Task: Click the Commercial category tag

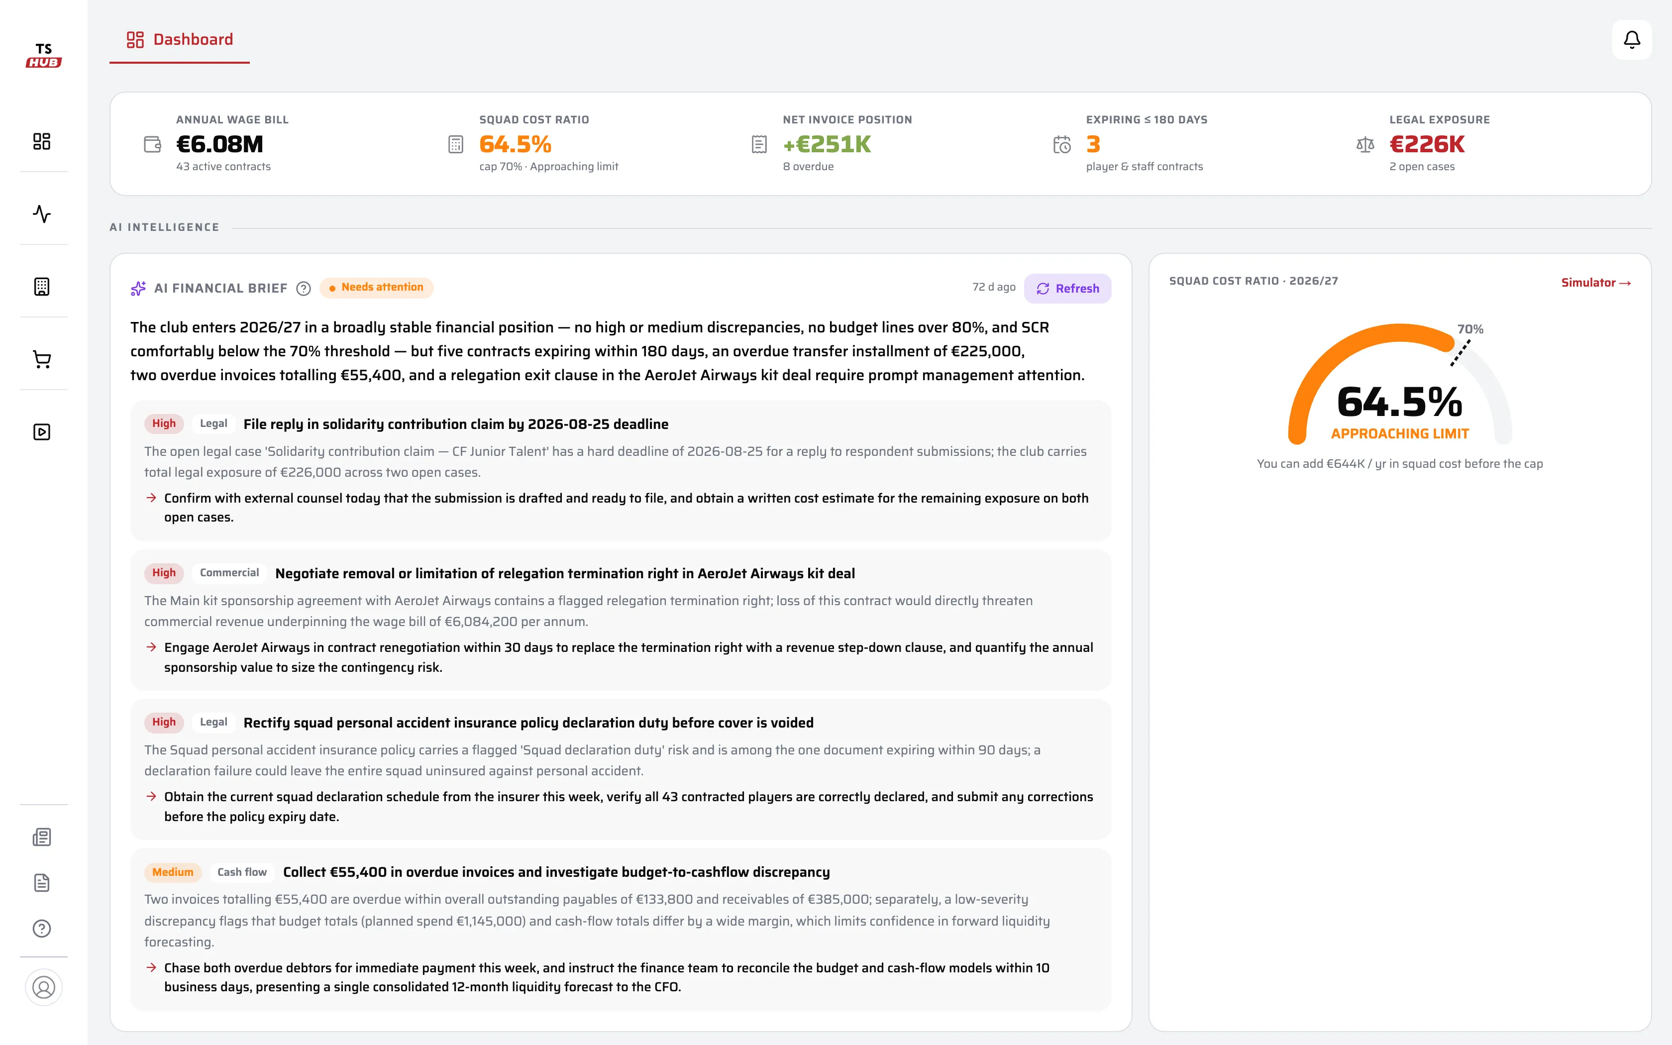Action: [x=229, y=573]
